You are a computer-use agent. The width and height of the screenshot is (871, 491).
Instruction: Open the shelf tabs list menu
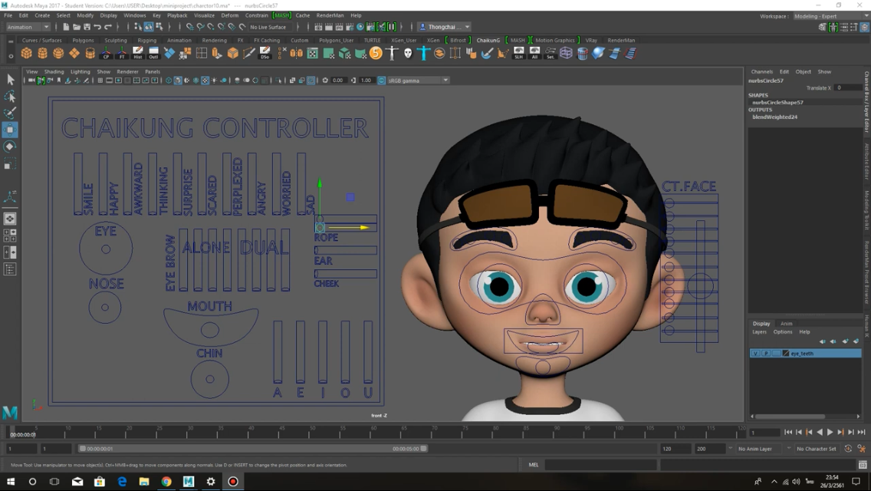click(11, 41)
